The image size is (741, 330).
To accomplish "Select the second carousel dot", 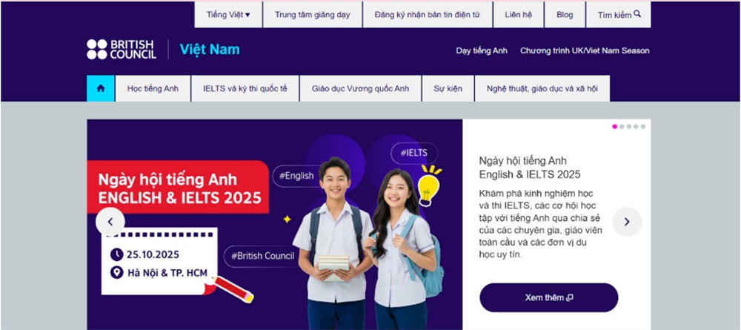I will pos(622,127).
